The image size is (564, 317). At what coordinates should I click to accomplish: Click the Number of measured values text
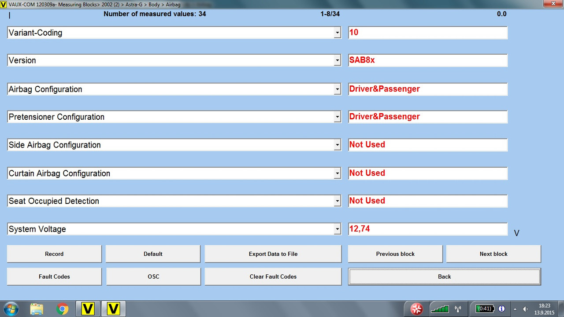155,14
